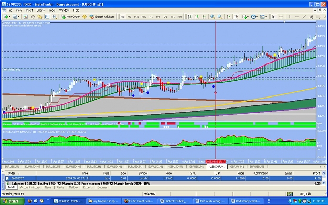Toggle the Market Watch window icon
The width and height of the screenshot is (328, 205).
pos(26,17)
